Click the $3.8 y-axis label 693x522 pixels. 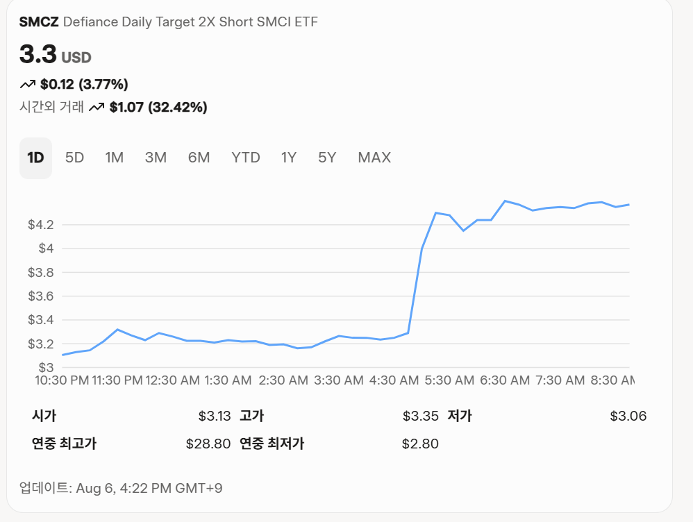click(41, 272)
